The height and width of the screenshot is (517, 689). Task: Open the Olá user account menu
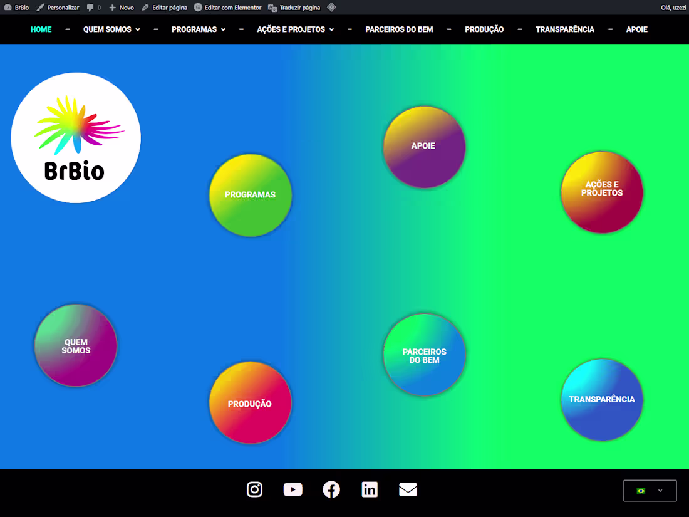[x=673, y=8]
